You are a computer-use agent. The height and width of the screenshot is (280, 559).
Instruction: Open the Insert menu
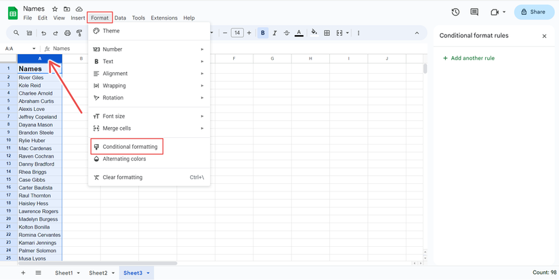pos(78,18)
